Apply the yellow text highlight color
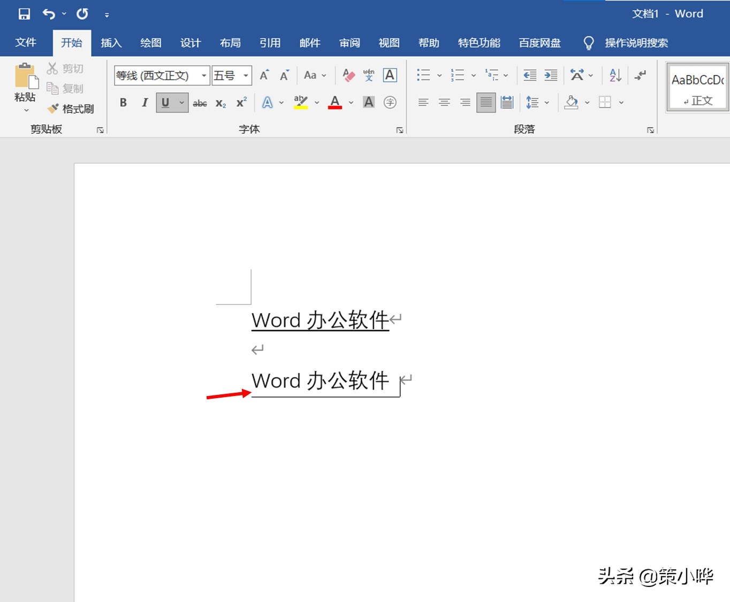730x602 pixels. coord(301,102)
